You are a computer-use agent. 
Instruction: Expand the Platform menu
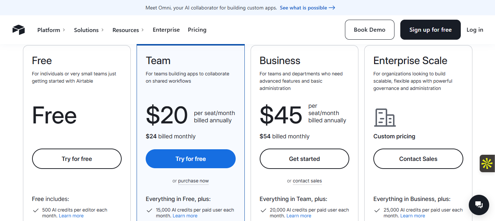tap(51, 30)
